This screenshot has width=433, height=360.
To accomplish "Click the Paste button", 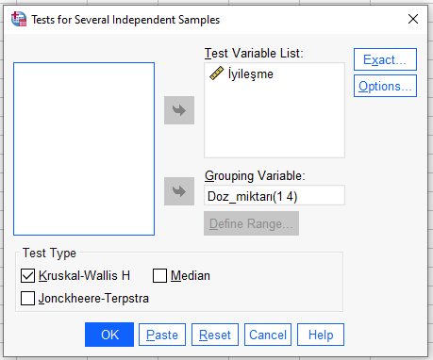I will [x=162, y=335].
